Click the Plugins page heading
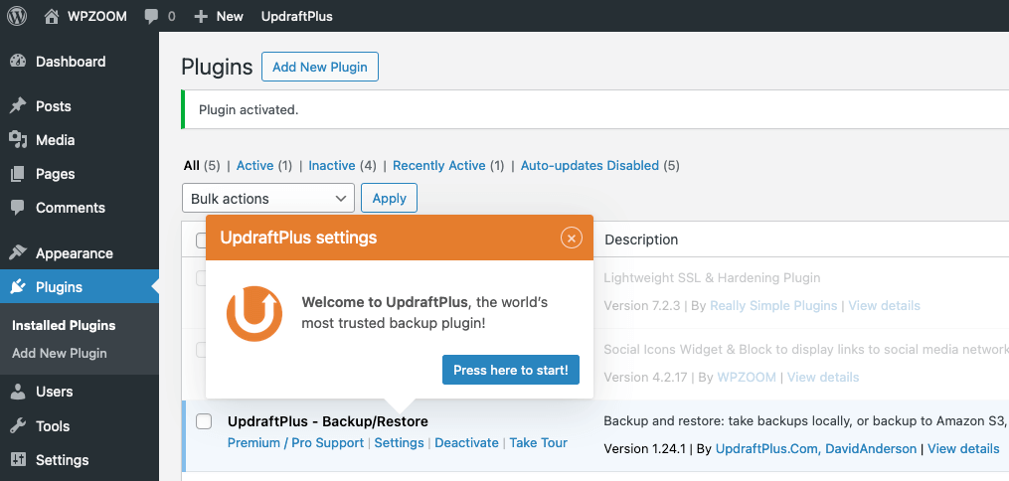The height and width of the screenshot is (481, 1009). 217,67
